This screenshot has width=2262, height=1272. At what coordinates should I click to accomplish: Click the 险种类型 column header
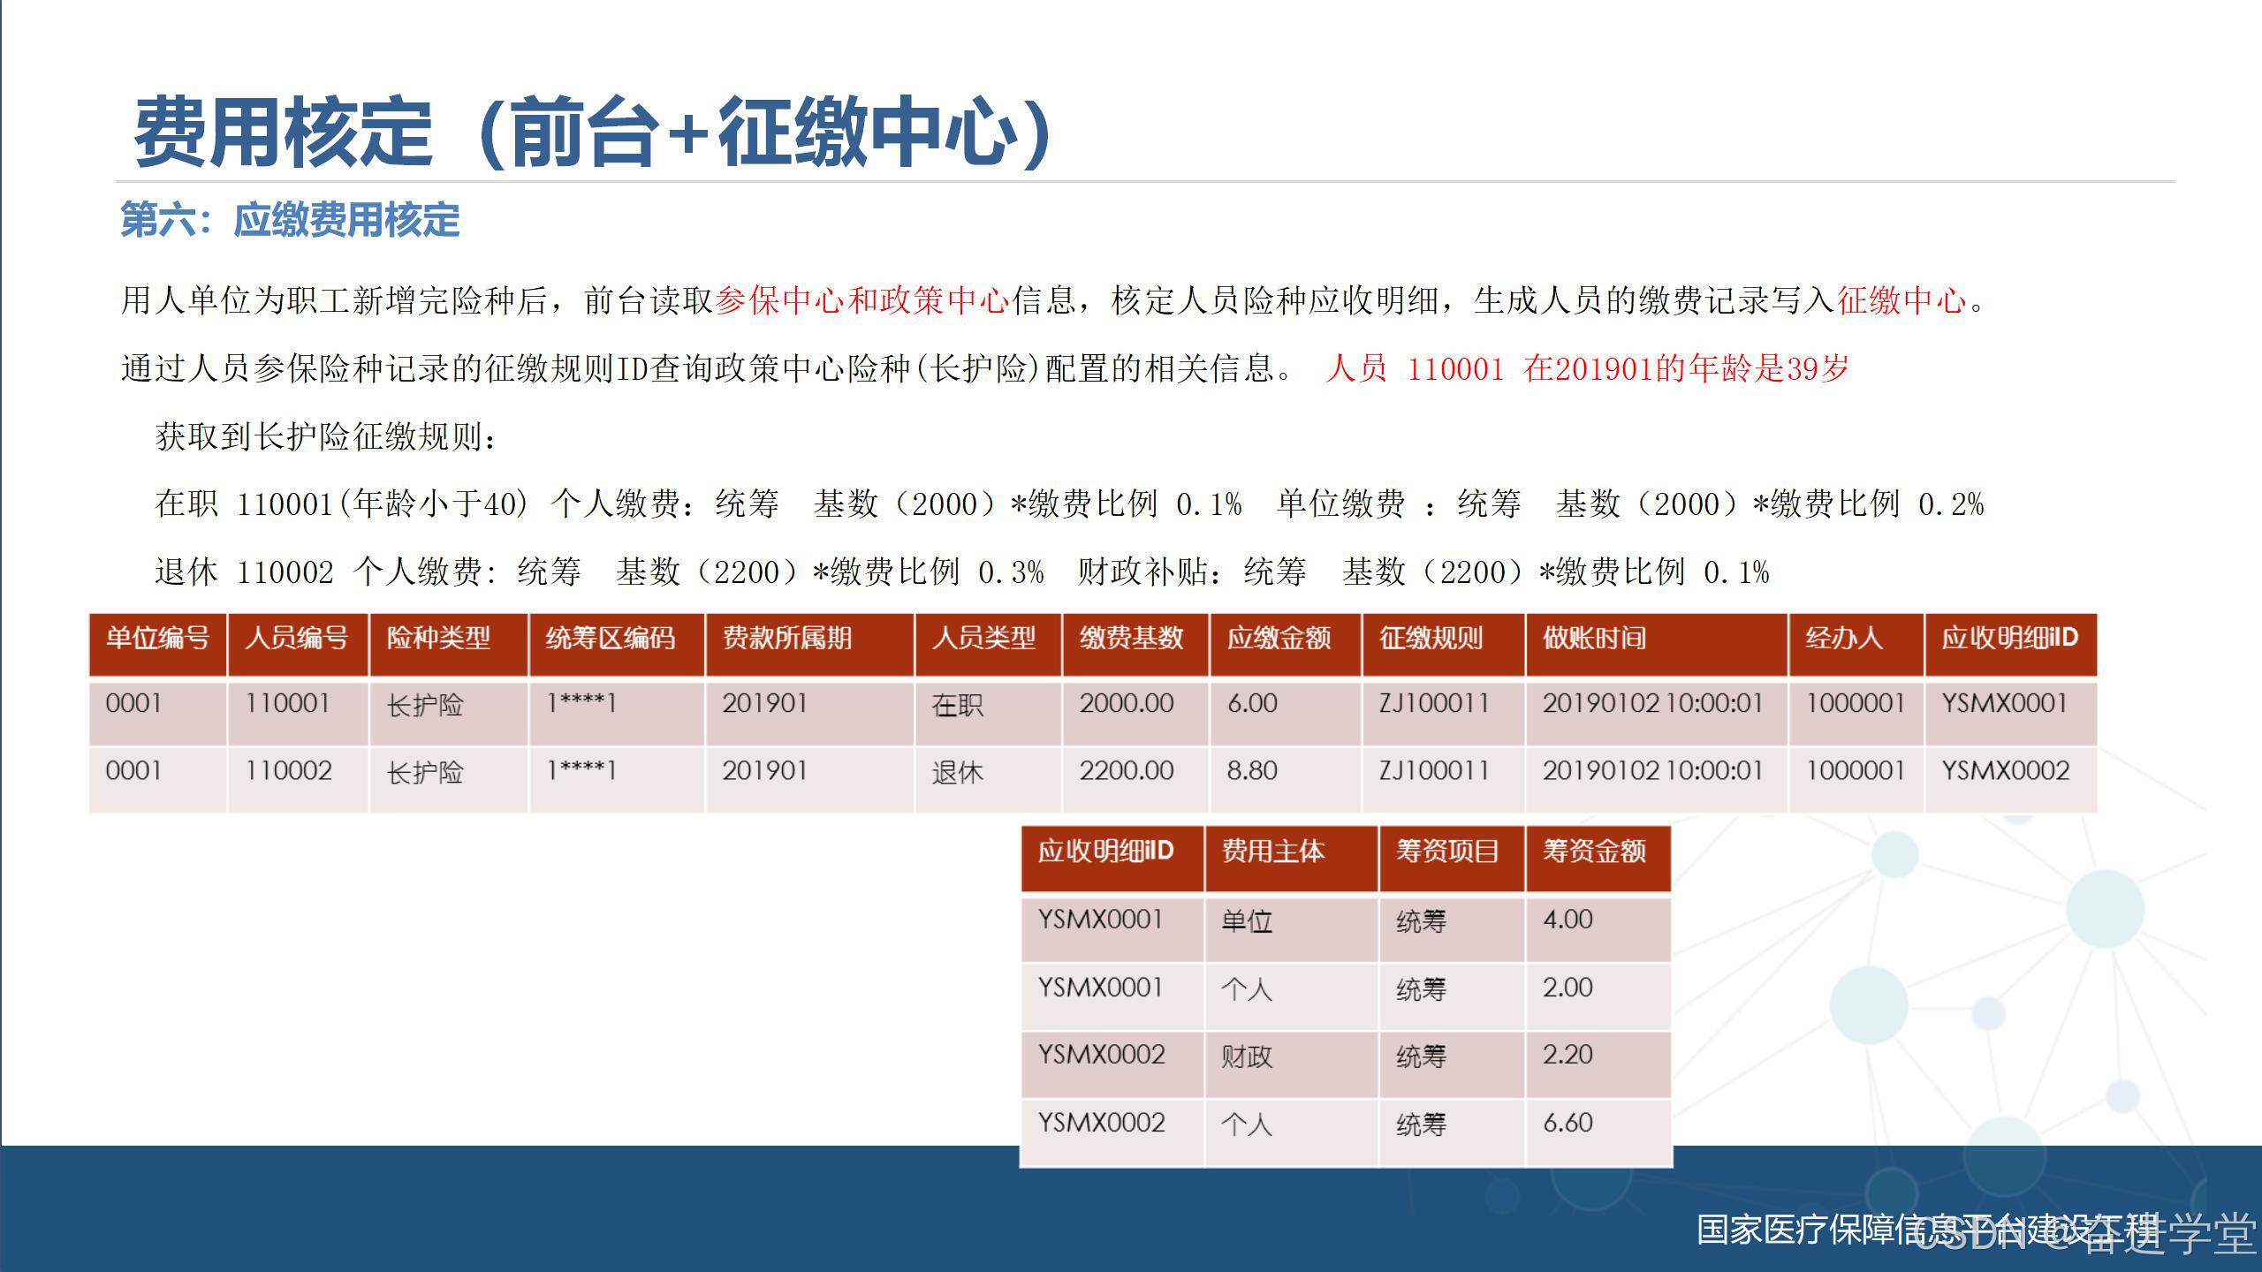pyautogui.click(x=438, y=639)
